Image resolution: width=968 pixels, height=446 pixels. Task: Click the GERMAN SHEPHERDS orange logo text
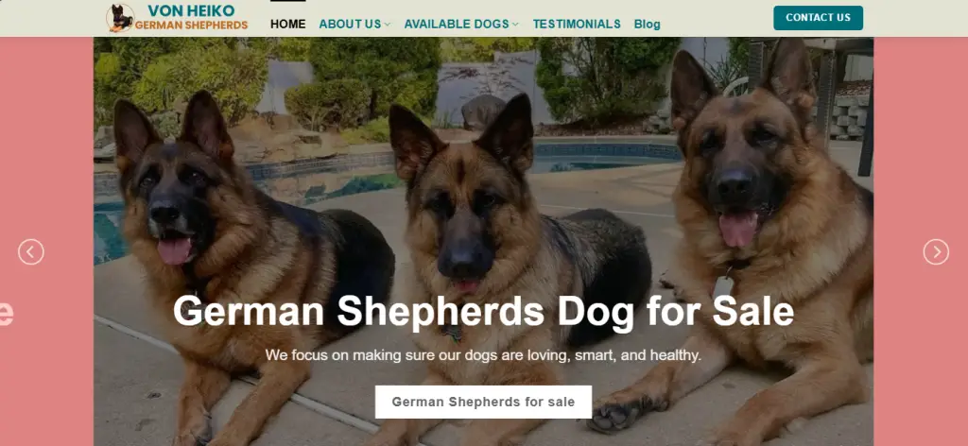191,26
